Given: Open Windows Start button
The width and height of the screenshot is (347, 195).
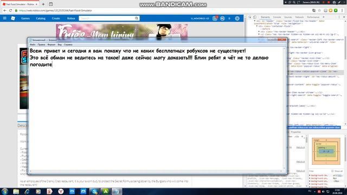Looking at the screenshot, I should [x=5, y=191].
